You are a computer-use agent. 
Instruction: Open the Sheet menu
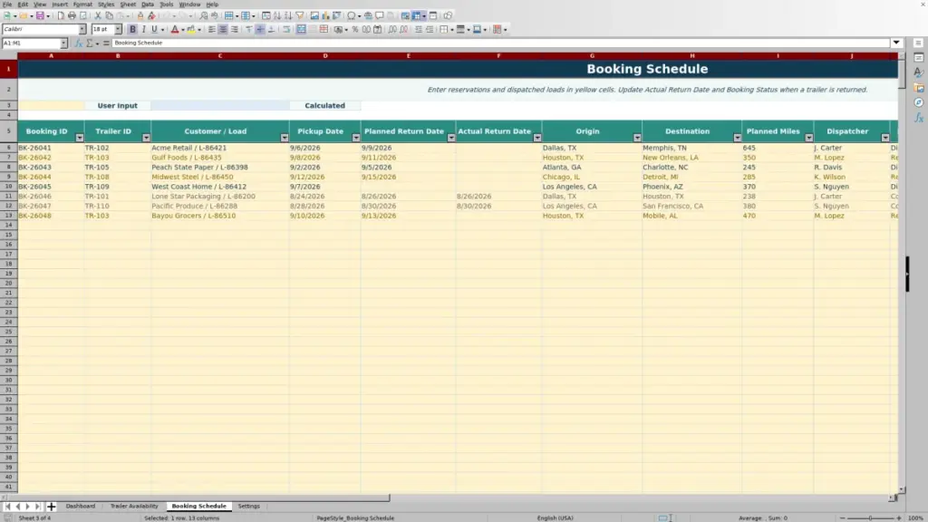point(128,5)
